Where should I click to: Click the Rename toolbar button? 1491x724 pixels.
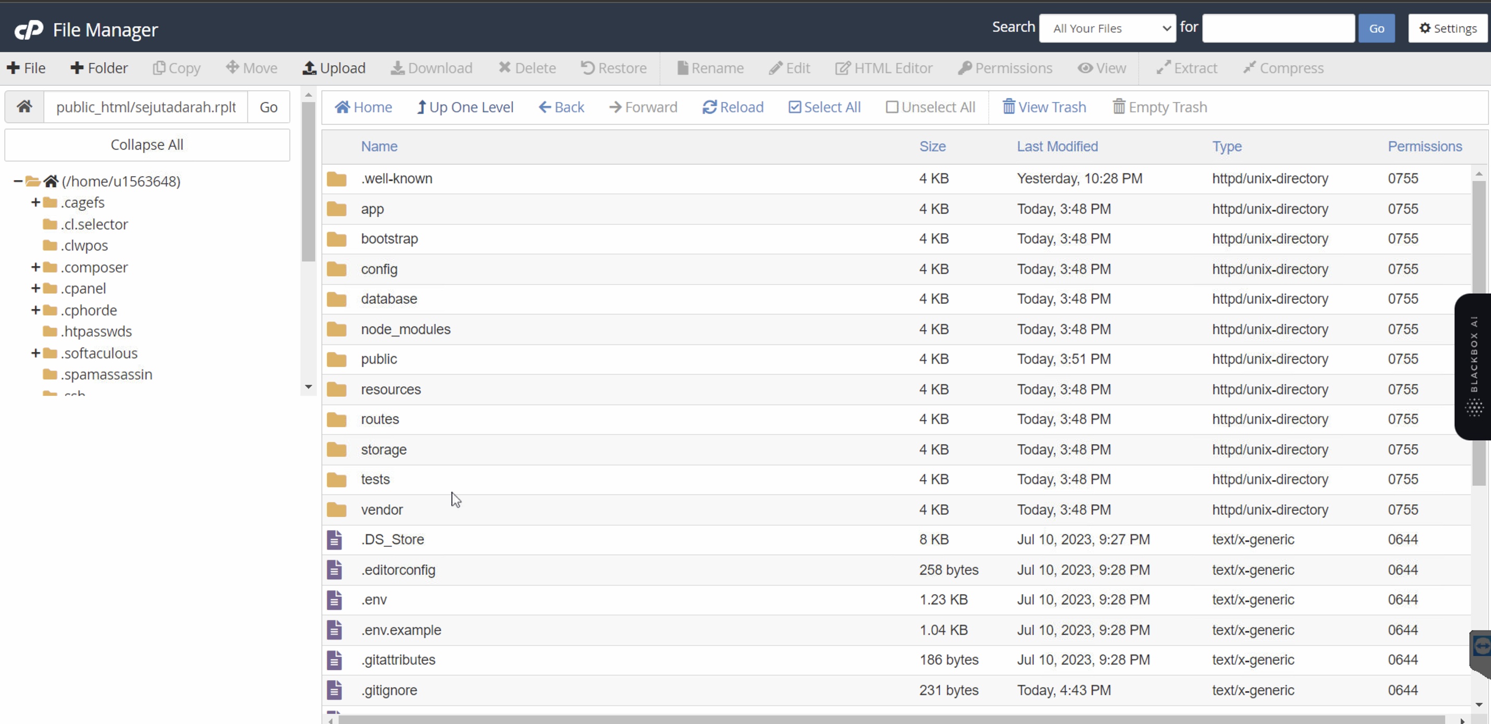tap(711, 68)
